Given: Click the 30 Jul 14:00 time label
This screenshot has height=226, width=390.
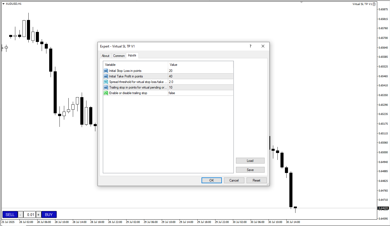Looking at the screenshot, I should [x=293, y=222].
